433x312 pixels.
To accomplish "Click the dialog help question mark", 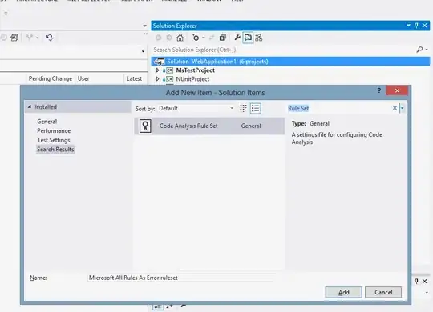I will (x=379, y=90).
